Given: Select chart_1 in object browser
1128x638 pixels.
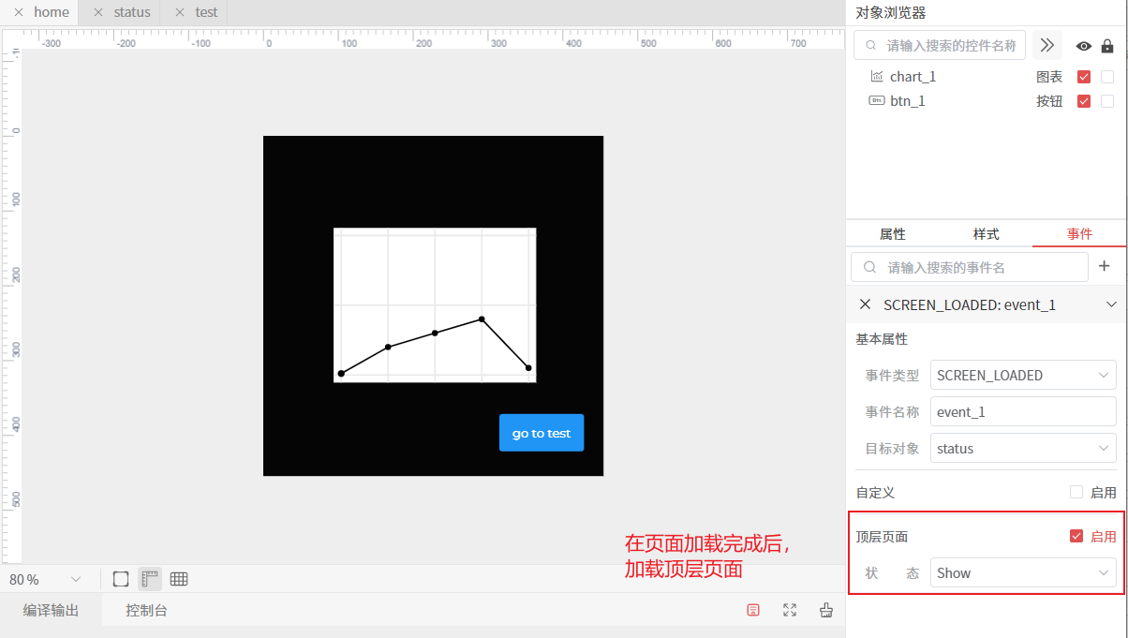Looking at the screenshot, I should (x=913, y=77).
